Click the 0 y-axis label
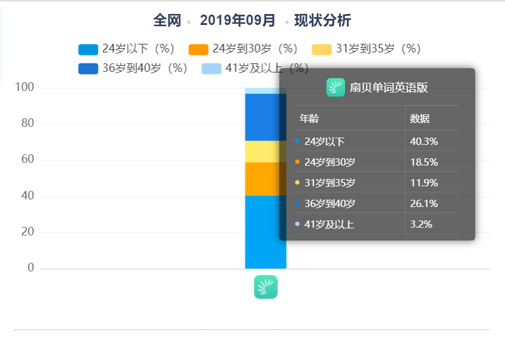The image size is (505, 341). pos(31,267)
